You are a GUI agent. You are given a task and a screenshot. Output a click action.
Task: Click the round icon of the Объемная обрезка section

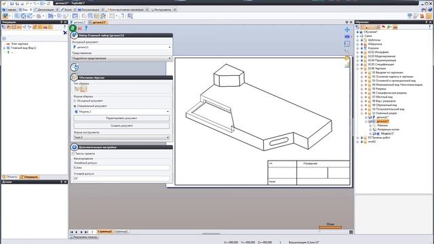74,77
